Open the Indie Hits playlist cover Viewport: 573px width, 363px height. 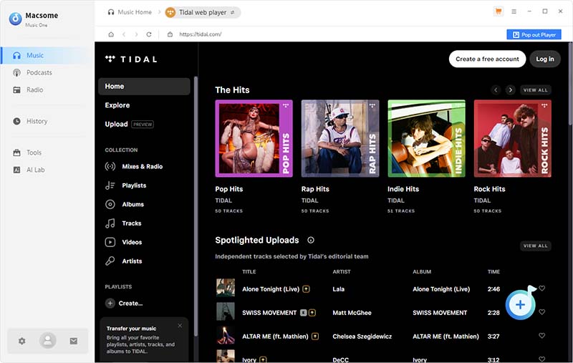coord(426,138)
